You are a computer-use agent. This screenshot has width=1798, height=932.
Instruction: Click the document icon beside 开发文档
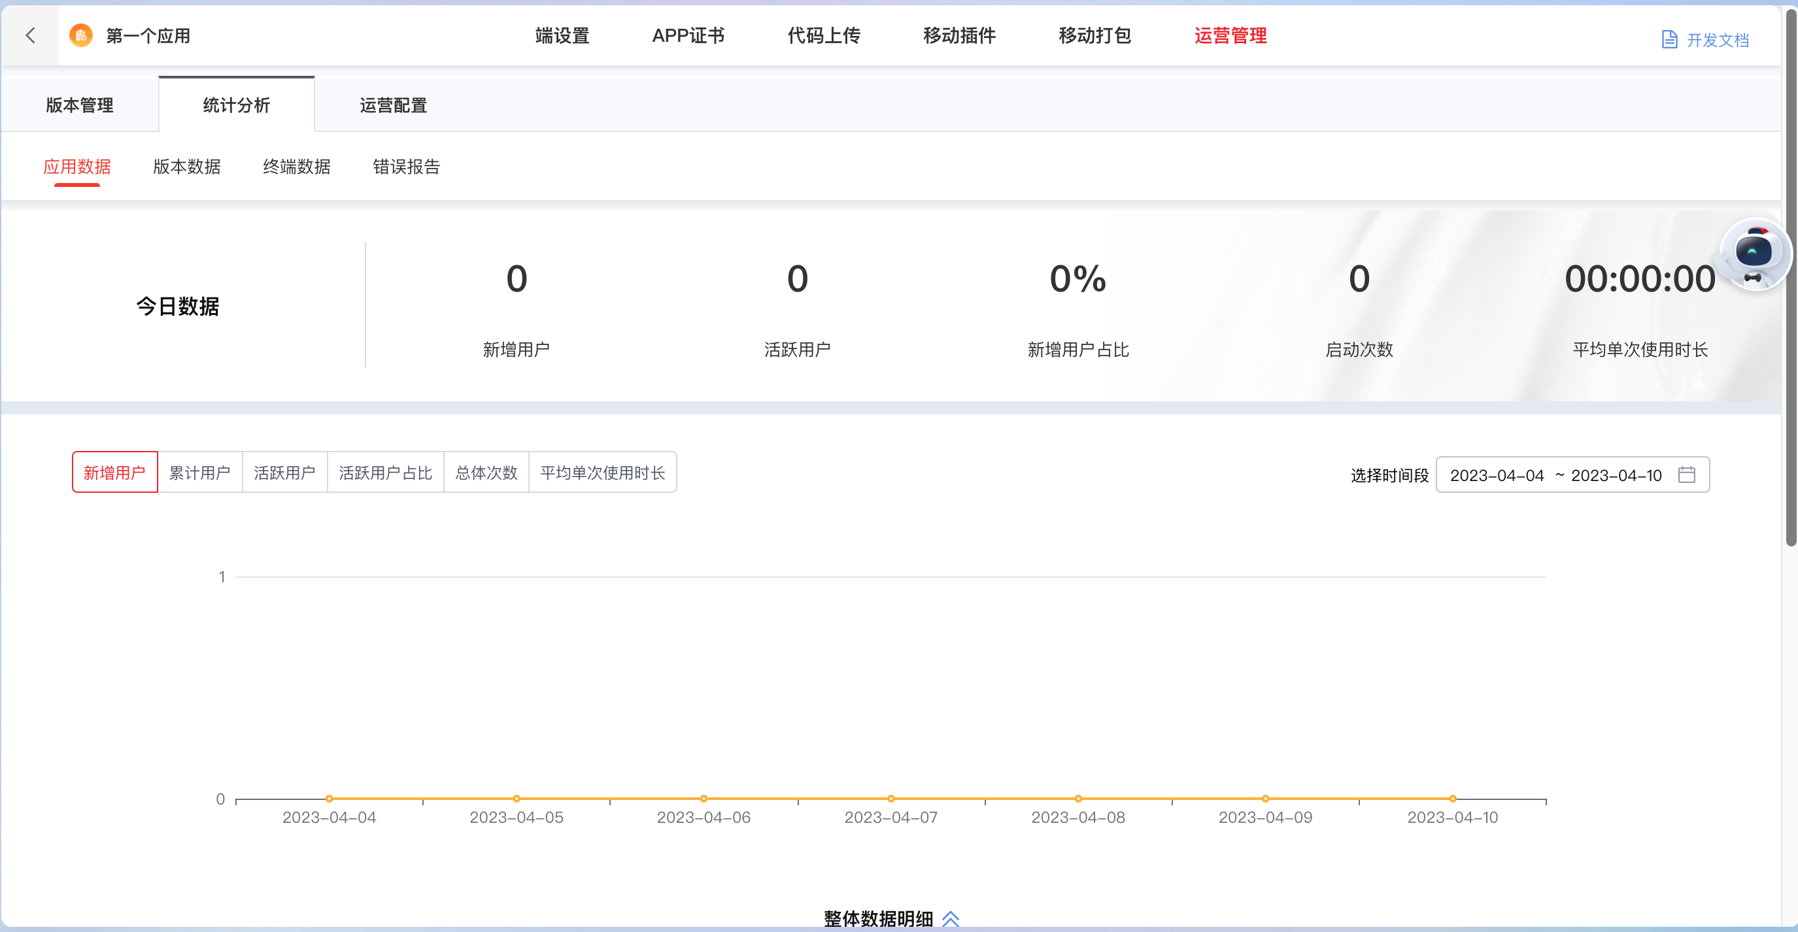tap(1669, 40)
